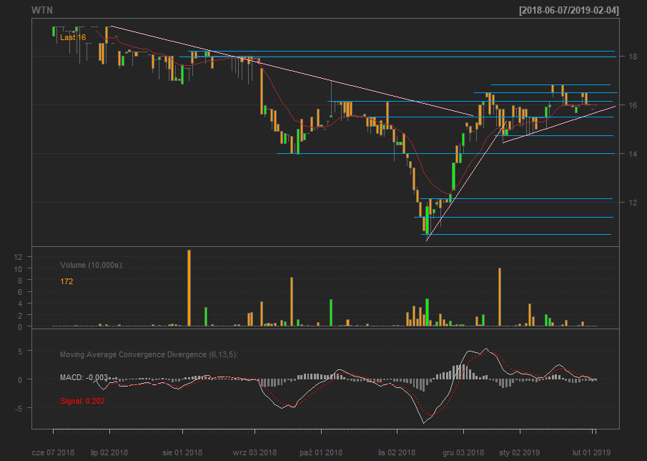Click the date range label 2018-06-07/2019-02-04
The image size is (647, 461).
[569, 10]
